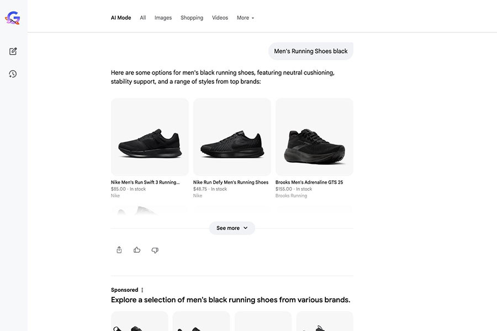The image size is (497, 331).
Task: Switch to the AI Mode tab
Action: click(121, 18)
